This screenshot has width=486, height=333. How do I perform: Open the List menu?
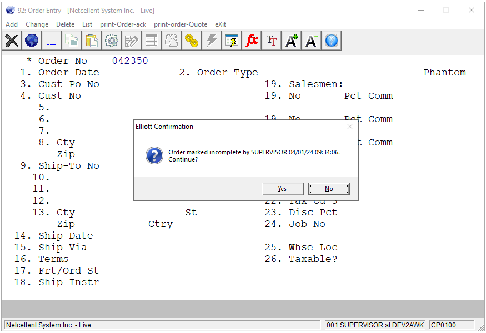point(87,24)
